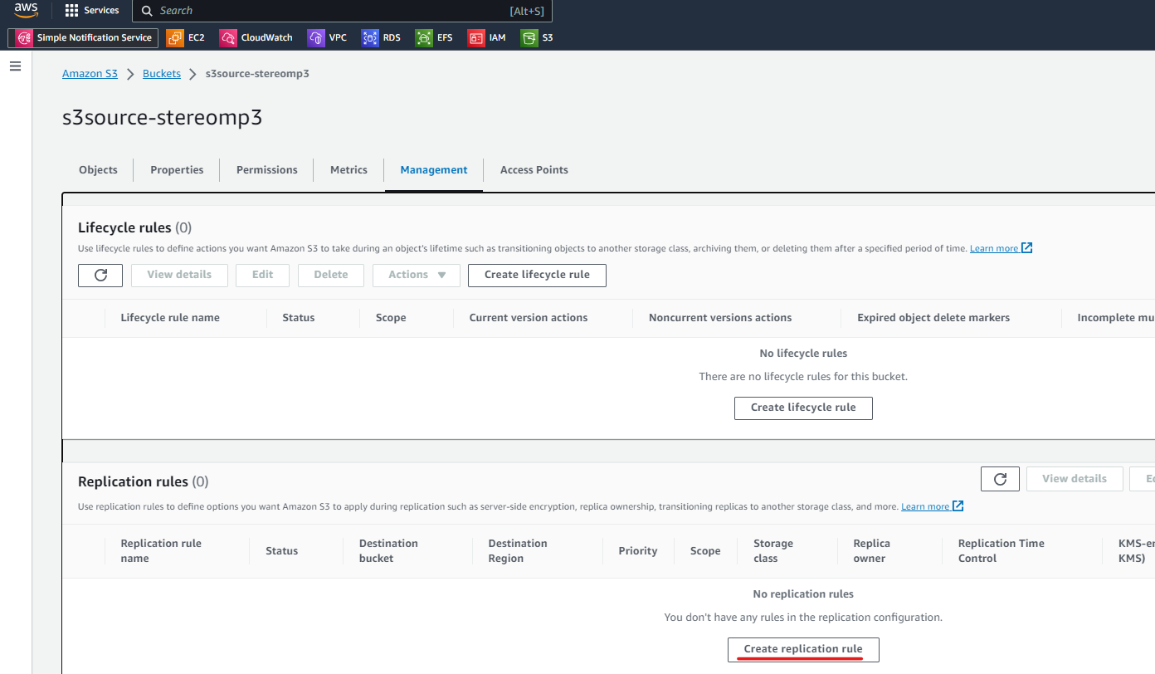Click the Destination bucket column header
1155x674 pixels.
point(388,551)
